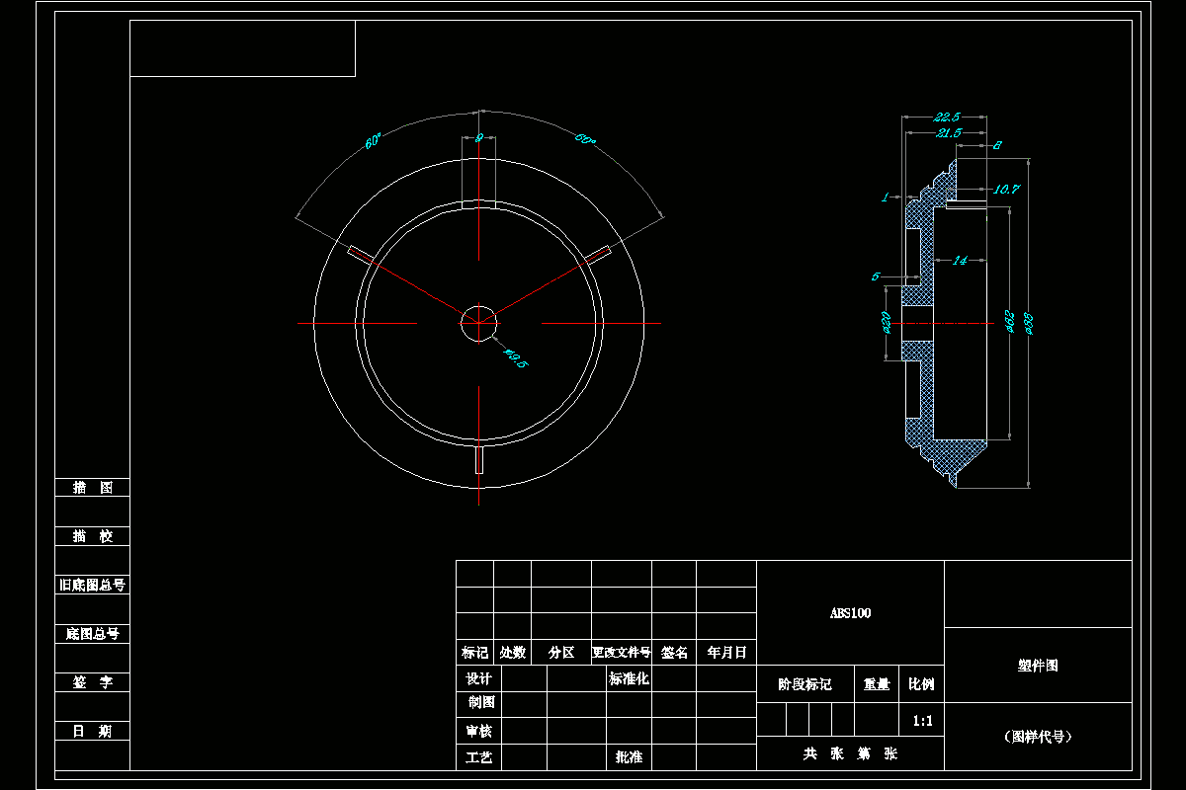Select the 审核 reviewer row label
This screenshot has height=790, width=1186.
pos(479,731)
